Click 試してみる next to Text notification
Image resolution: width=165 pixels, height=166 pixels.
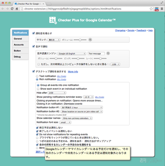[62, 76]
